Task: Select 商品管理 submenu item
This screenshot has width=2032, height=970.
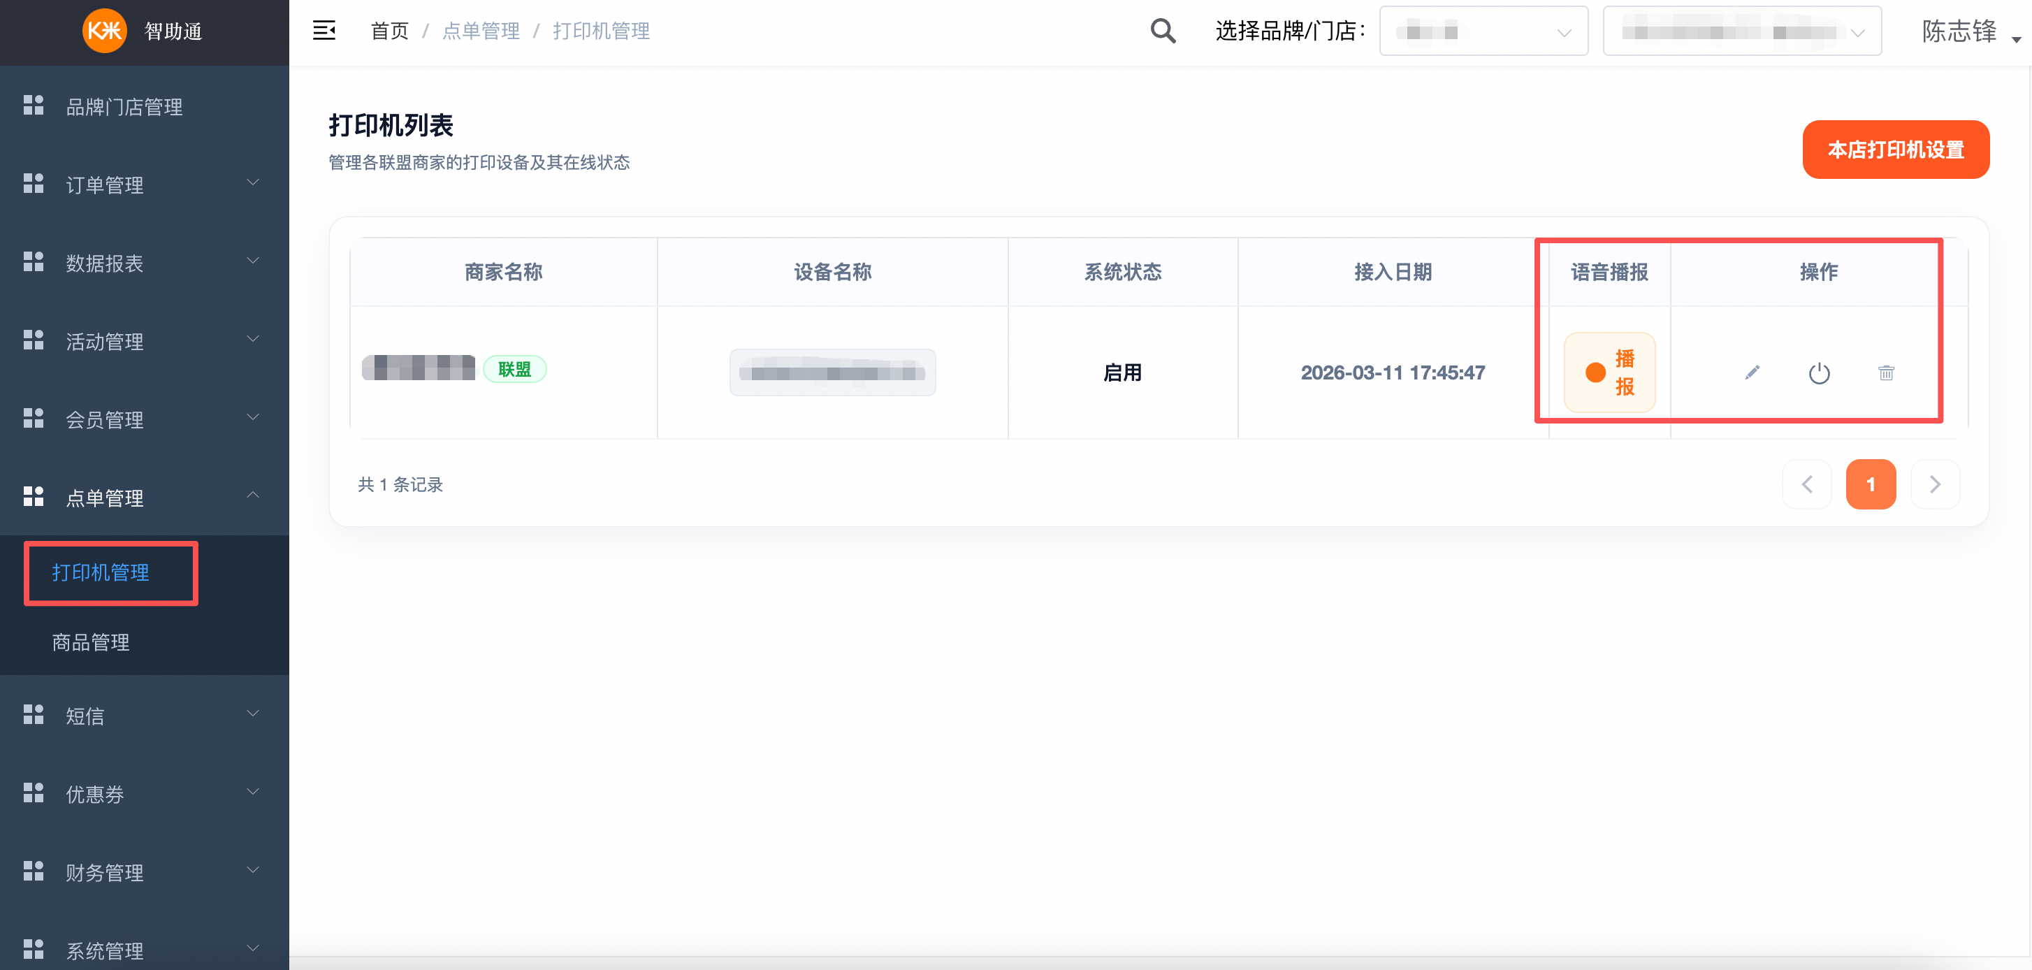Action: (91, 642)
